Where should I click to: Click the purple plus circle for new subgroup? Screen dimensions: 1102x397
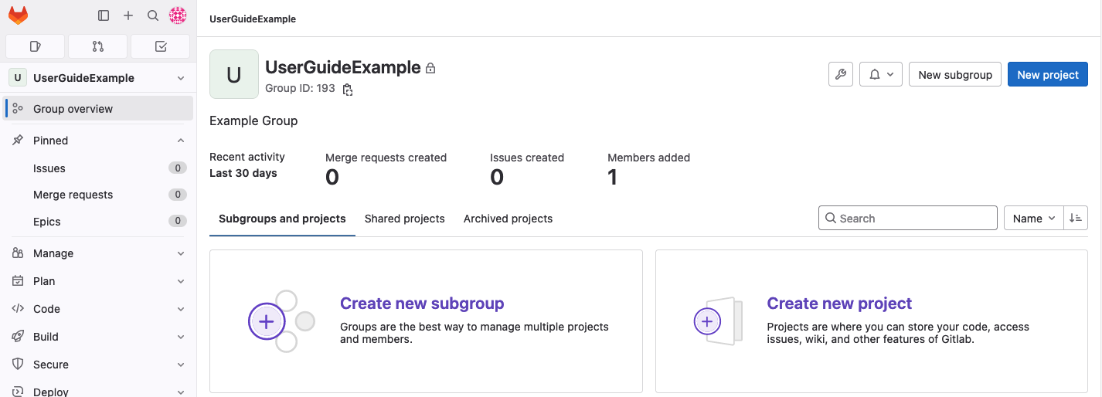pos(267,321)
